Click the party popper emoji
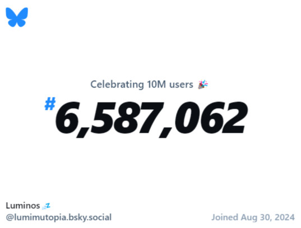Image resolution: width=301 pixels, height=228 pixels. click(x=203, y=85)
